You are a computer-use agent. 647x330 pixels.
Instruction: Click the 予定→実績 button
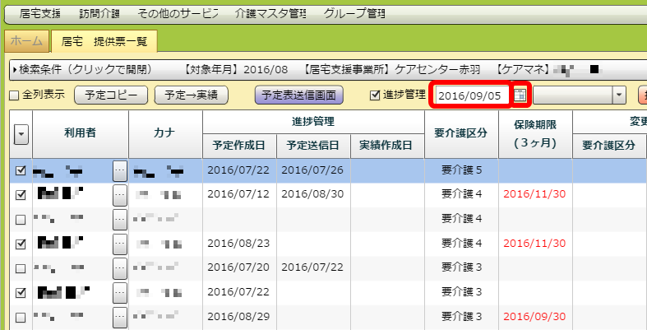pyautogui.click(x=191, y=95)
